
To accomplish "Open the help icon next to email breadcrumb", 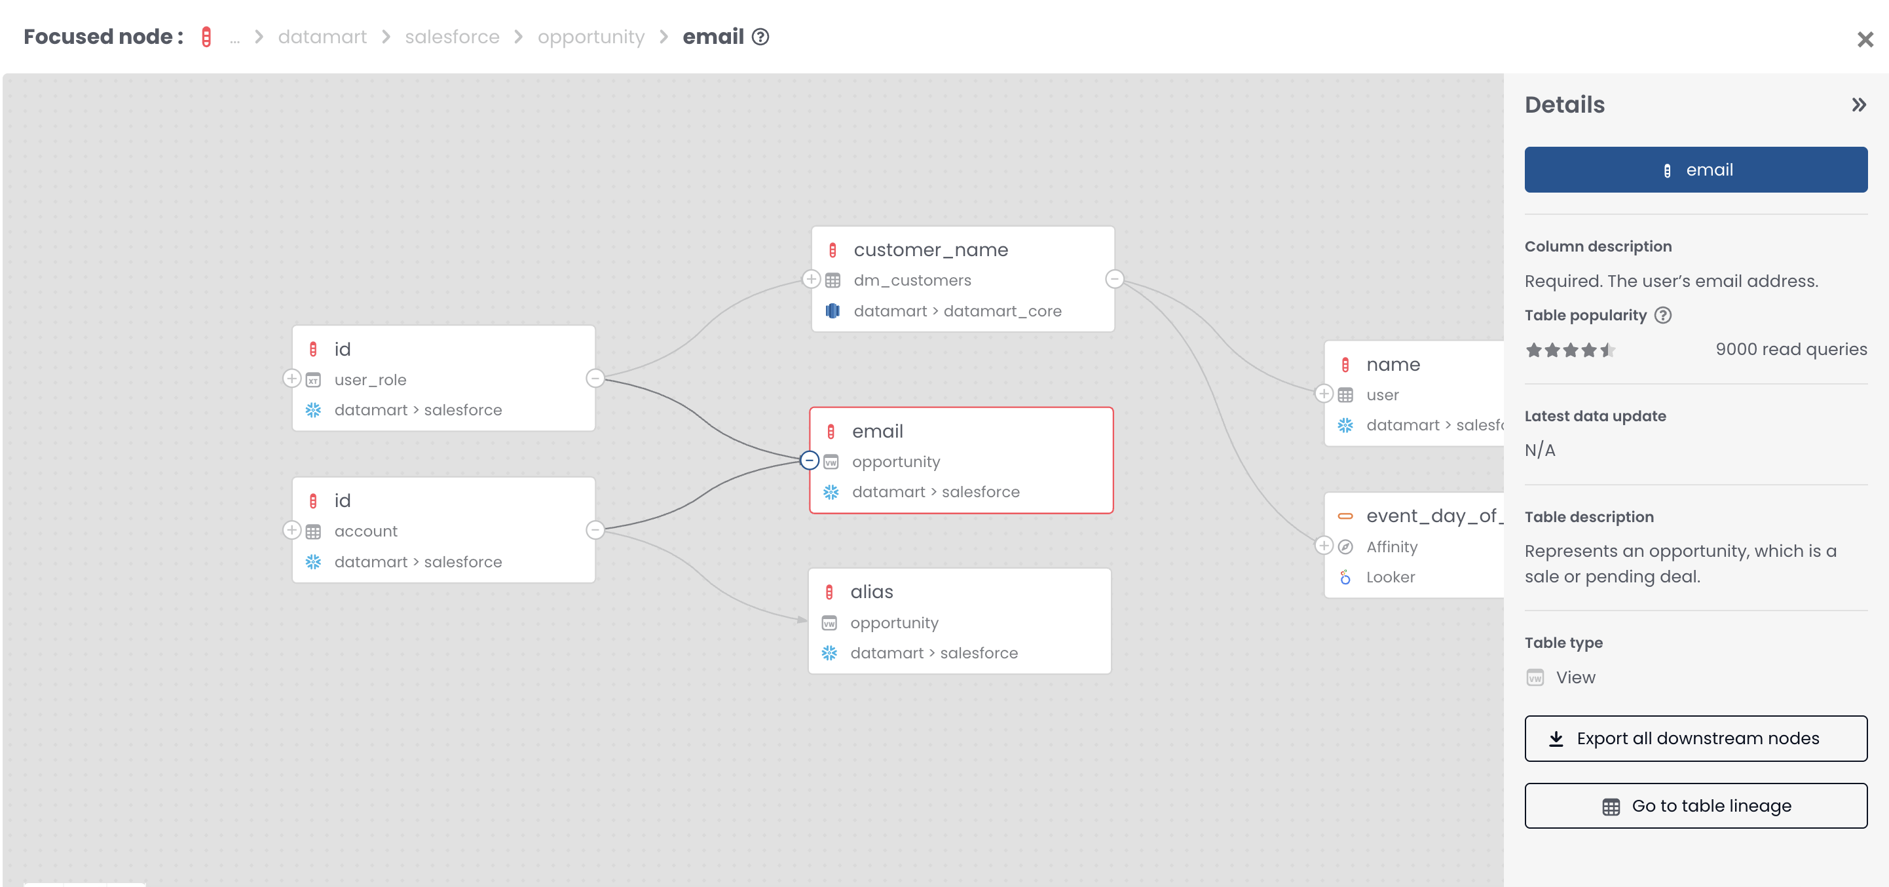I will pos(761,37).
